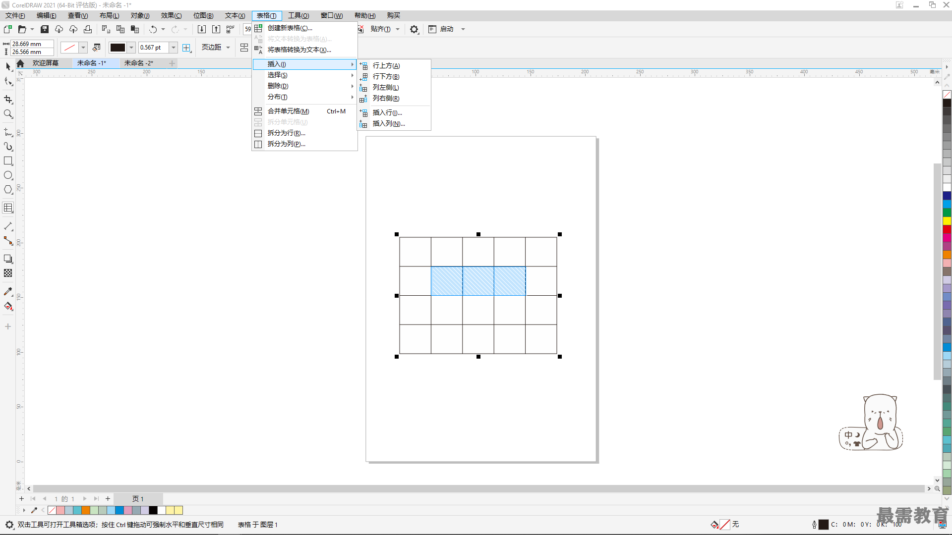Select the Polygon tool
This screenshot has width=952, height=535.
[8, 190]
